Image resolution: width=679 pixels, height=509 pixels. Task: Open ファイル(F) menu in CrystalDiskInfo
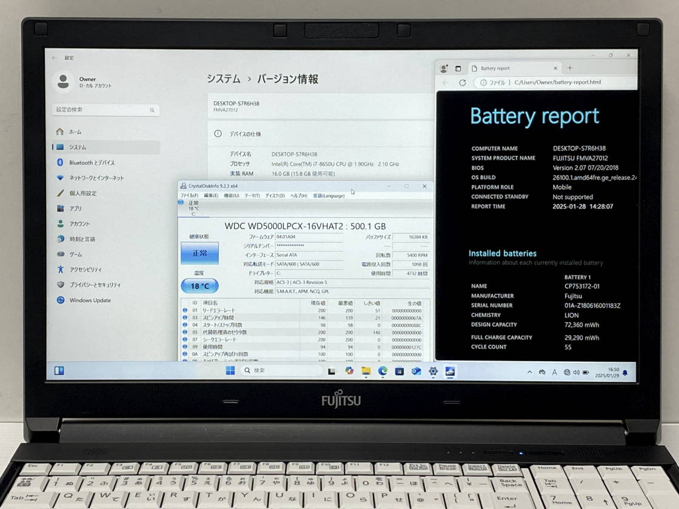point(189,196)
